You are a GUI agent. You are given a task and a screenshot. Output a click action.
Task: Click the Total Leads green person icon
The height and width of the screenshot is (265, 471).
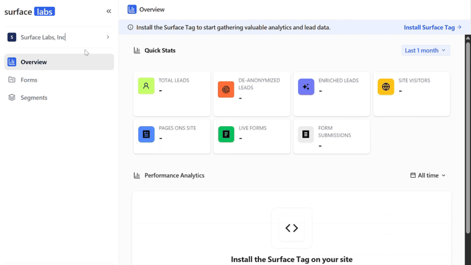click(x=146, y=86)
